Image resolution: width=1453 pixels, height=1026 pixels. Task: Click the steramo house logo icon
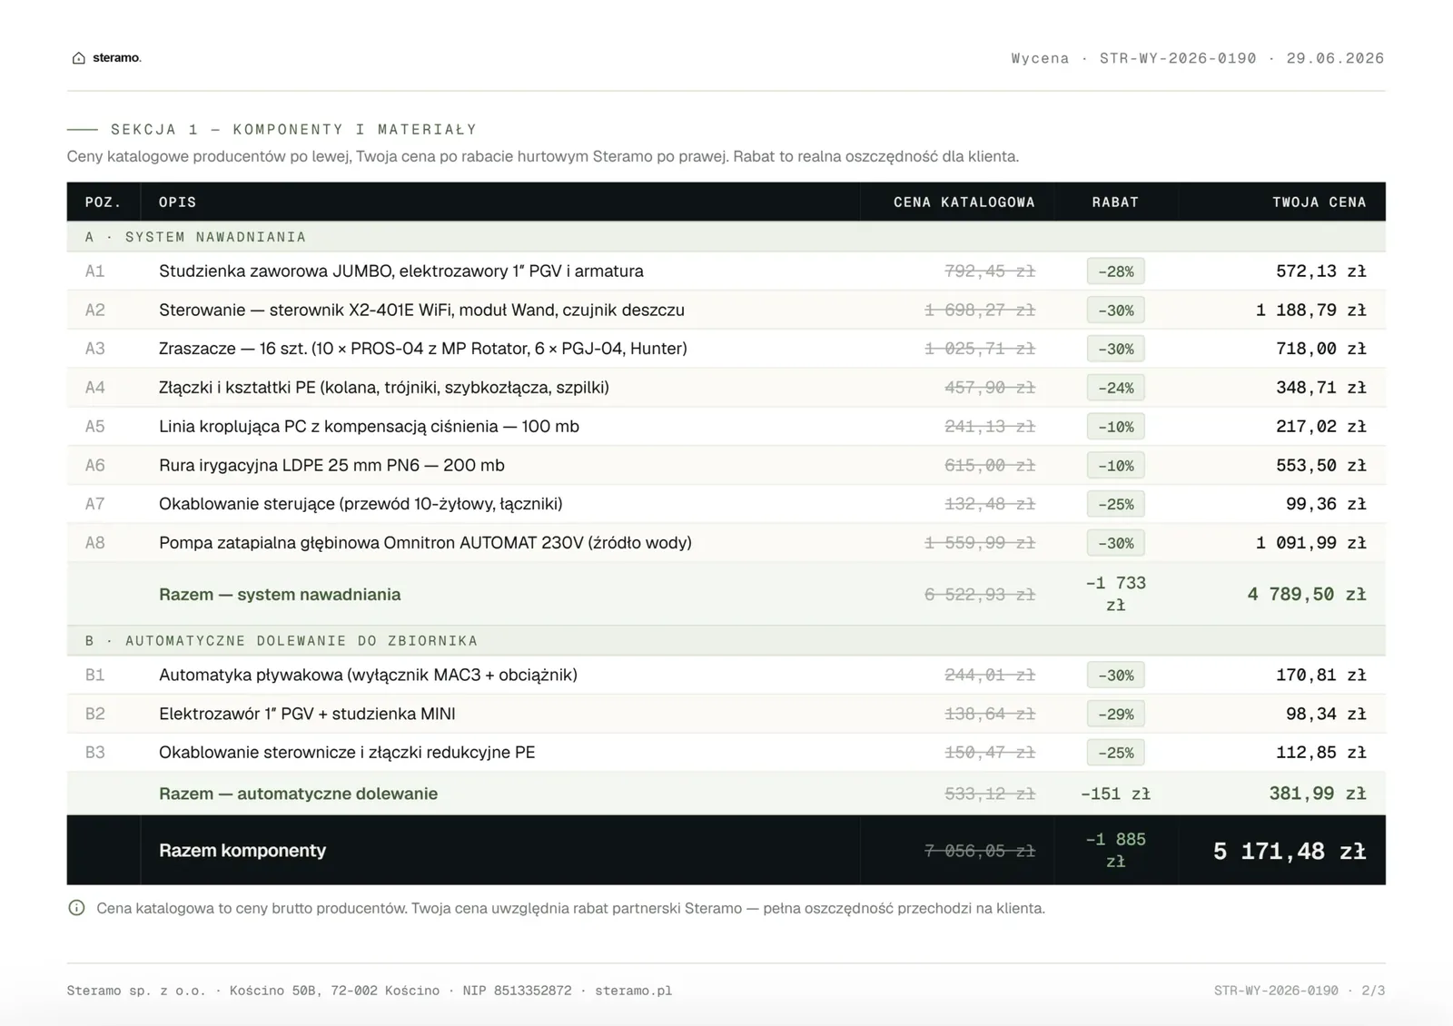coord(79,58)
